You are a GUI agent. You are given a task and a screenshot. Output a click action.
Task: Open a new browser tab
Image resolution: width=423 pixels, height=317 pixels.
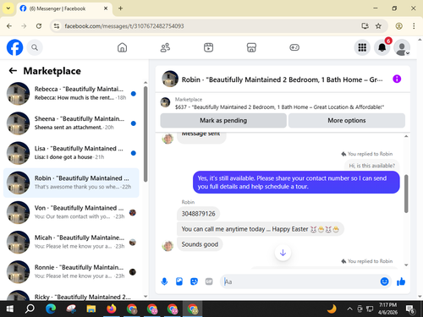[120, 8]
